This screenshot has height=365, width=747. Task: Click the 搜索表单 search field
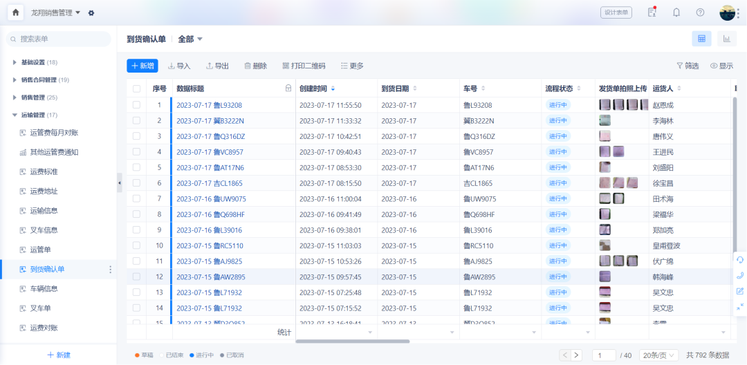click(x=59, y=39)
